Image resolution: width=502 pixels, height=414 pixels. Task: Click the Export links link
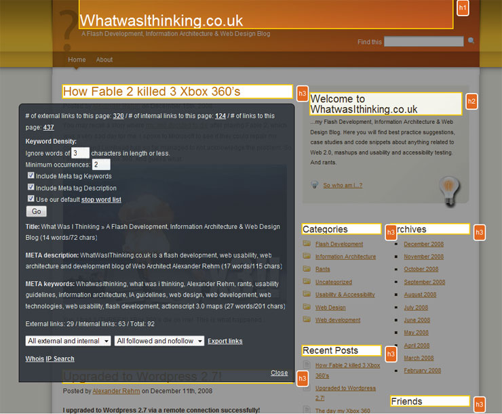click(225, 341)
